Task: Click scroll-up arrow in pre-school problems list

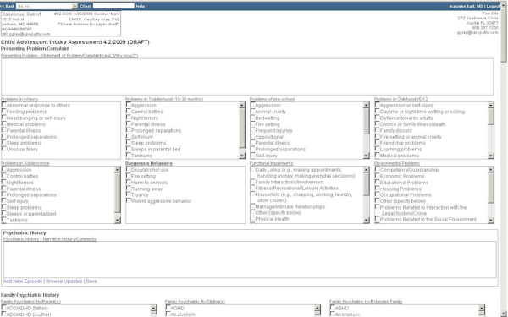Action: 367,105
